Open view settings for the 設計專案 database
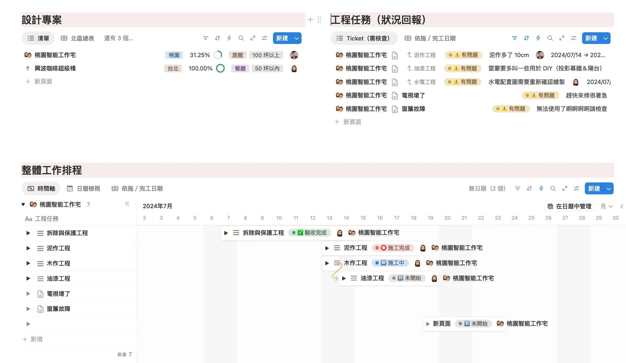626x363 pixels. point(264,38)
